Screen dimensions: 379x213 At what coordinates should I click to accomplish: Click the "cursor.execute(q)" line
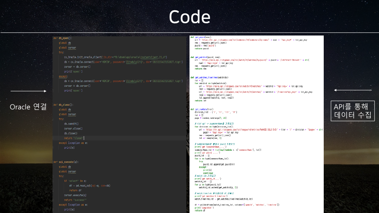point(75,195)
